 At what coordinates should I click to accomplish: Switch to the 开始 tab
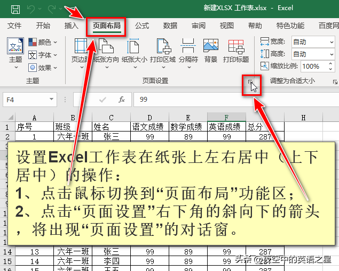[x=43, y=26]
